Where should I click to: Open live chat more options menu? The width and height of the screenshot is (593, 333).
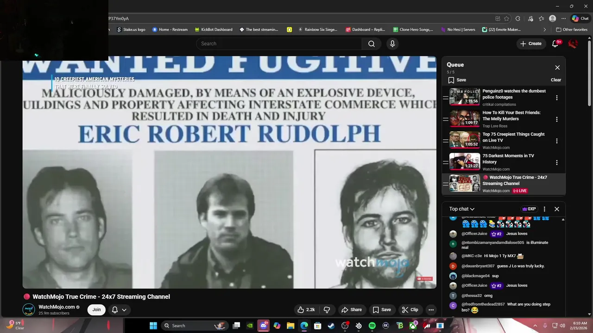point(544,209)
